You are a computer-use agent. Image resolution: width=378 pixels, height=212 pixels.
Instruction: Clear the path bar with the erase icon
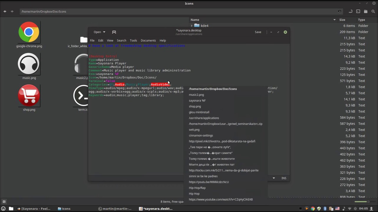(340, 11)
